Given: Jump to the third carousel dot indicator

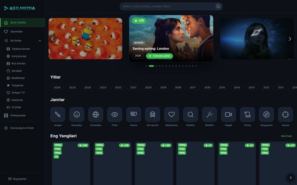Looking at the screenshot, I should click(156, 66).
